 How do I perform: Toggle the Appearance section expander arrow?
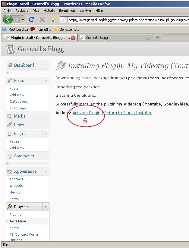(46, 171)
